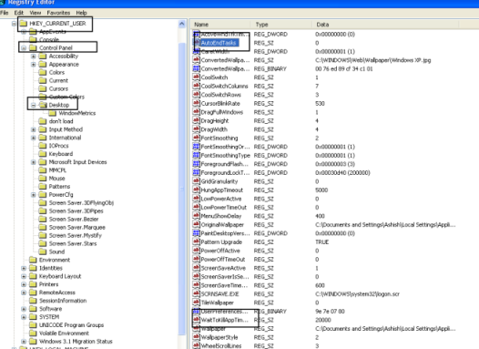479x349 pixels.
Task: Select the Desktop folder icon in tree
Action: click(43, 105)
